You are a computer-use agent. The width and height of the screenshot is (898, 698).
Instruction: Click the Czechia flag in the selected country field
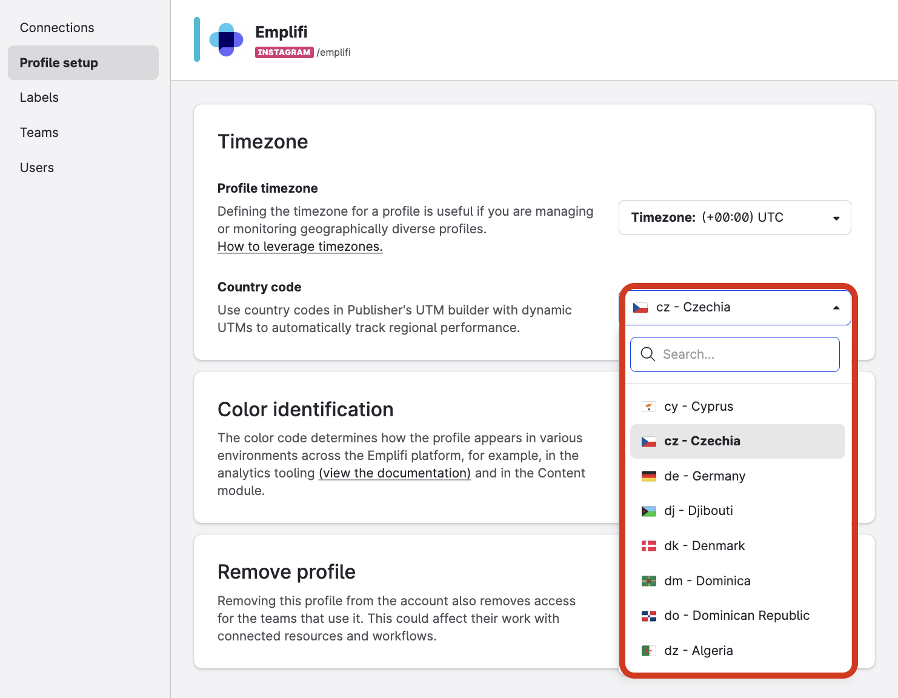coord(640,308)
